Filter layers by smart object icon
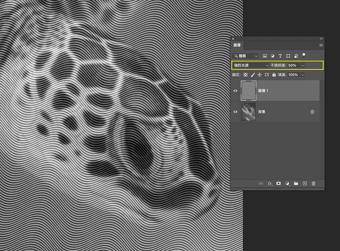Screen dimensions: 340x251 pyautogui.click(x=296, y=56)
